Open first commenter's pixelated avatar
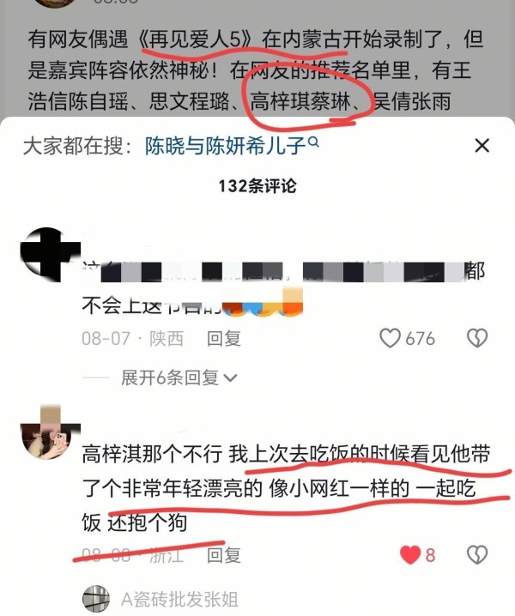This screenshot has width=515, height=616. coord(48,254)
